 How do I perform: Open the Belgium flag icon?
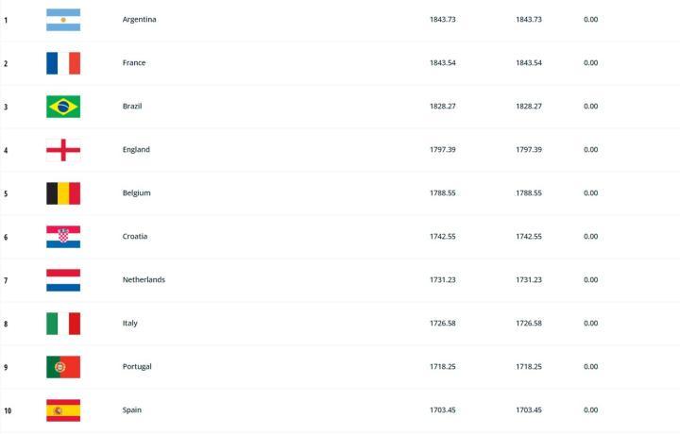tap(63, 193)
